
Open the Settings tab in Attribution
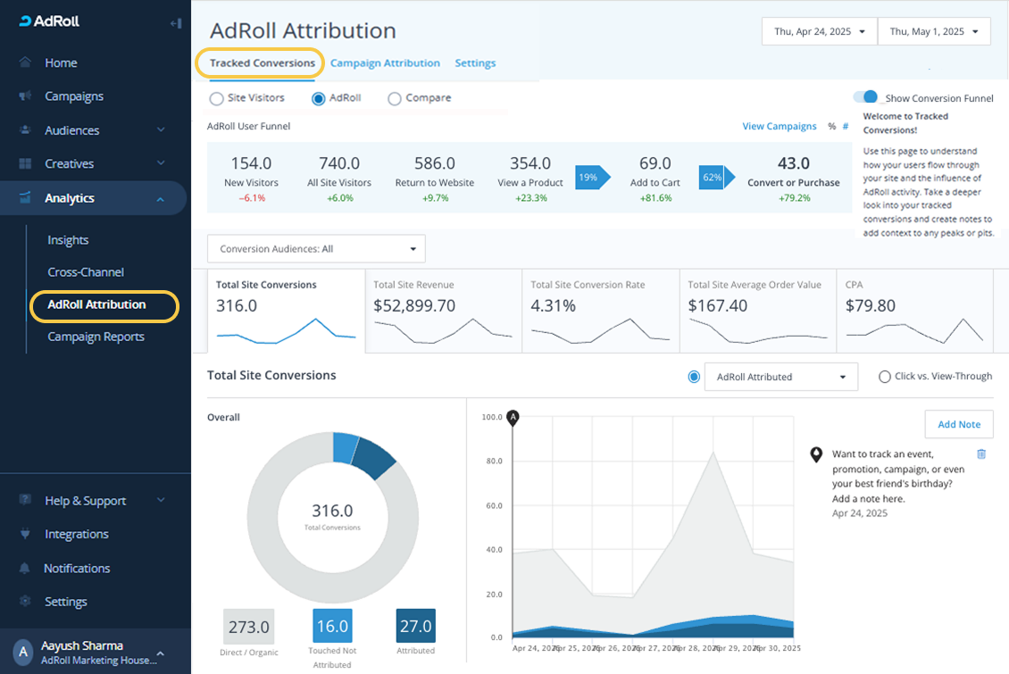click(x=475, y=63)
